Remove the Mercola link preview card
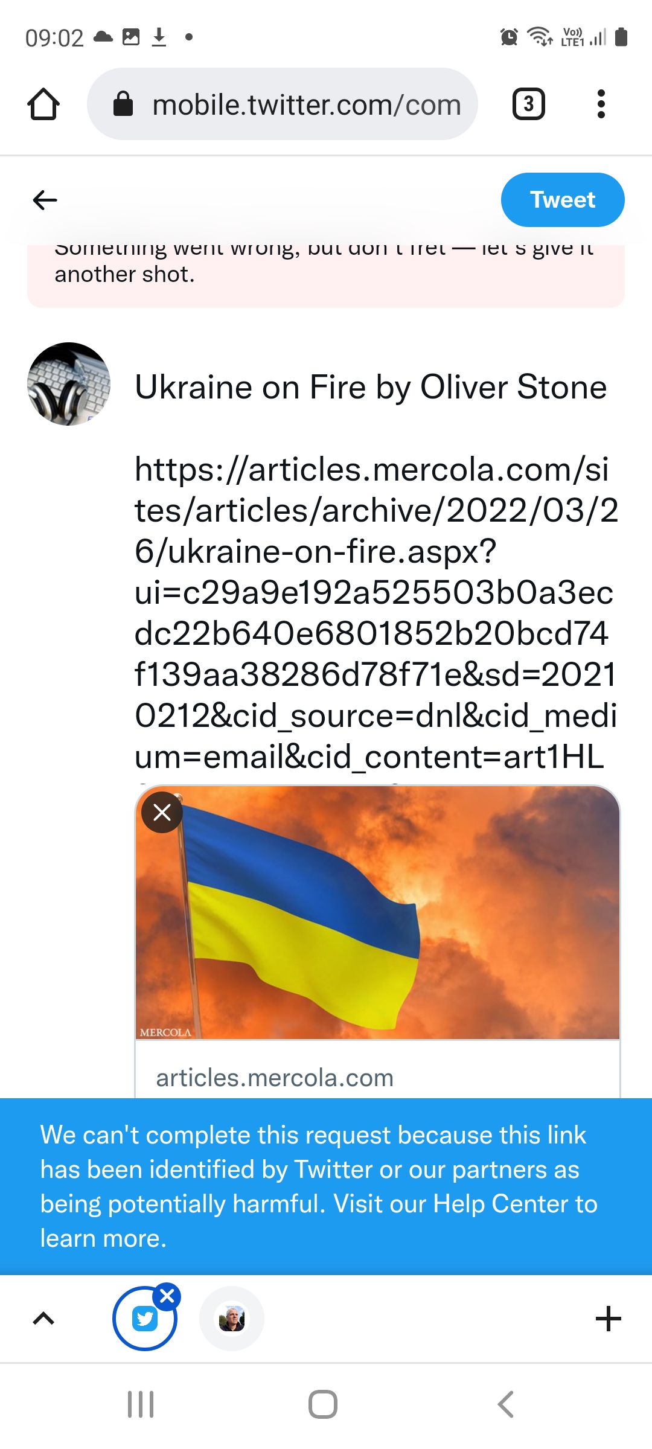Screen dimensions: 652x1449 tap(162, 812)
